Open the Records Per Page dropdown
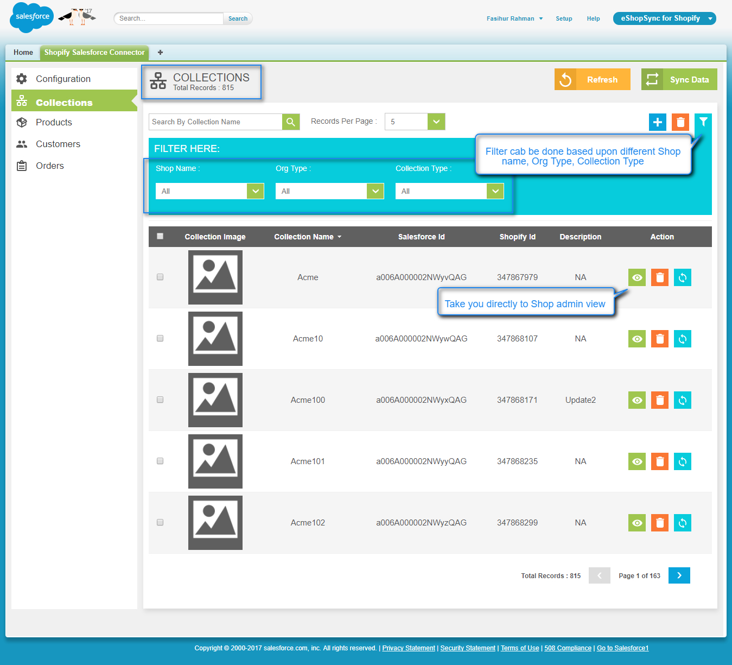The height and width of the screenshot is (665, 732). pos(415,122)
